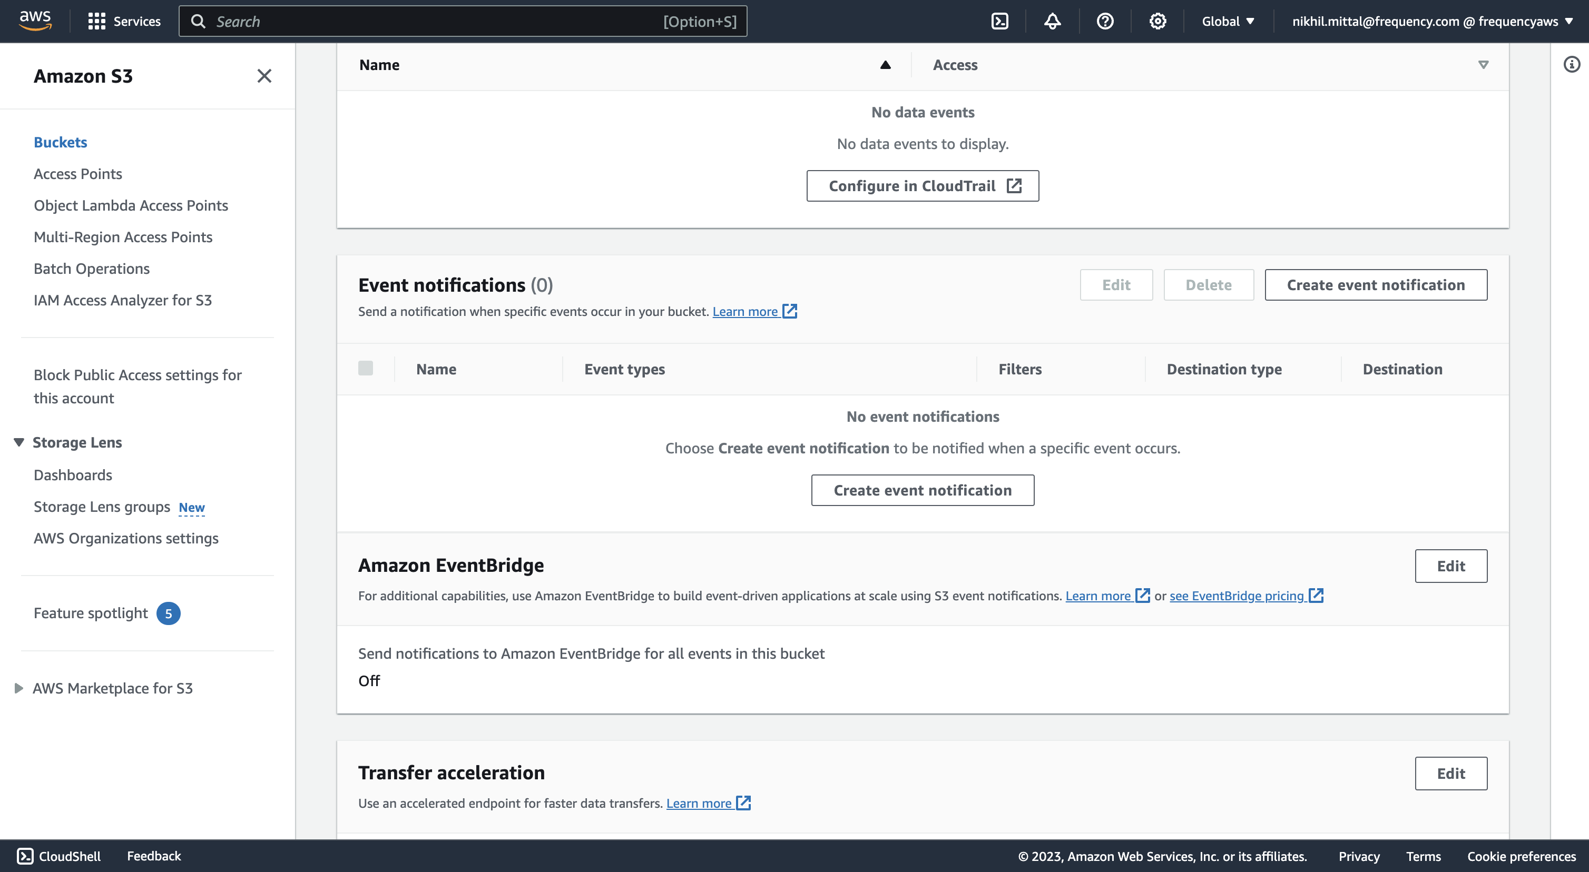
Task: Click Configure in CloudTrail button
Action: pyautogui.click(x=923, y=186)
